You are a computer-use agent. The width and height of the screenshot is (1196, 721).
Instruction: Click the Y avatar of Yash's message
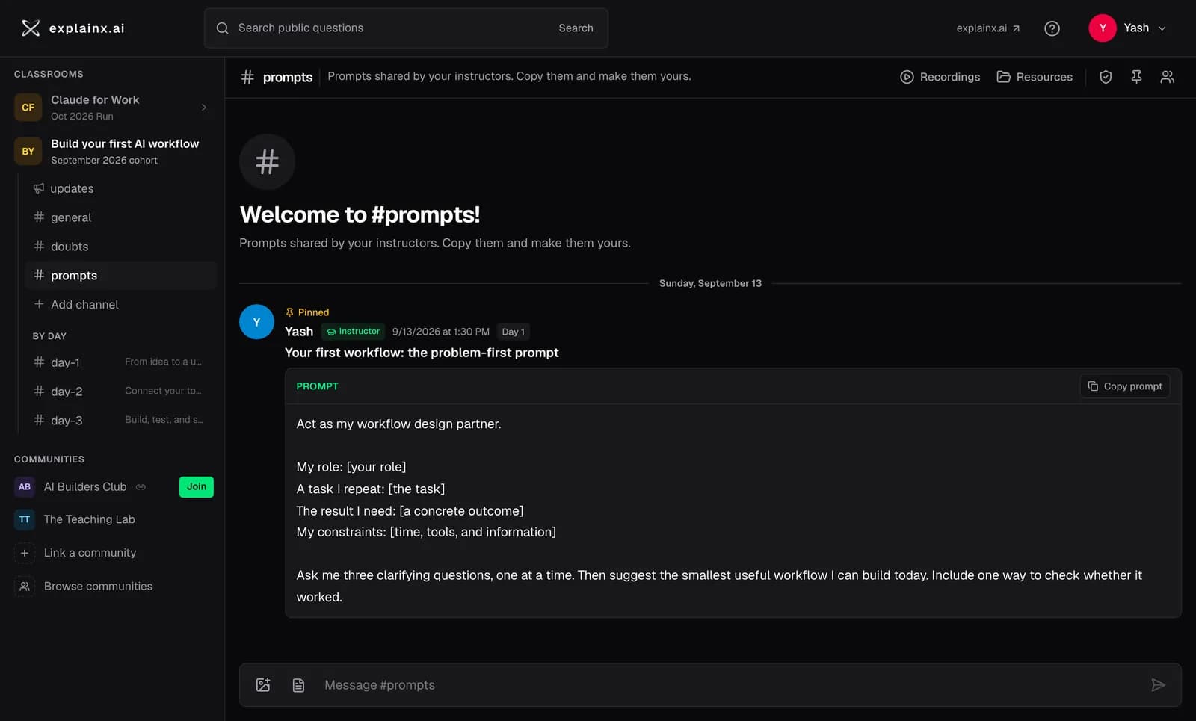coord(256,322)
